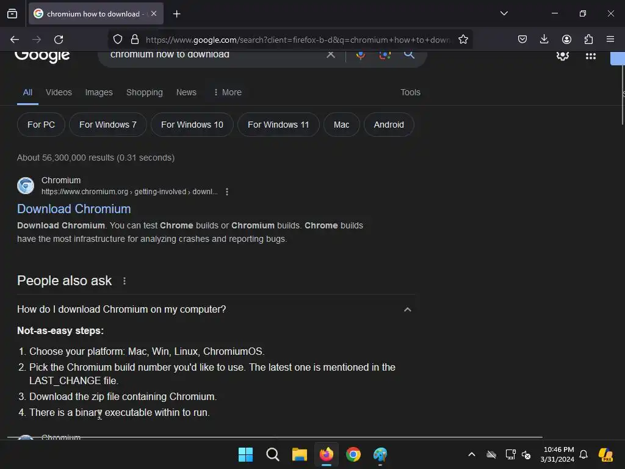Viewport: 625px width, 469px height.
Task: Close the chromium how to download tab
Action: 154,13
